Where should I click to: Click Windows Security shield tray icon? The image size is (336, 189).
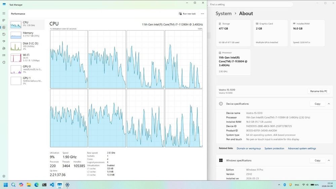290,185
